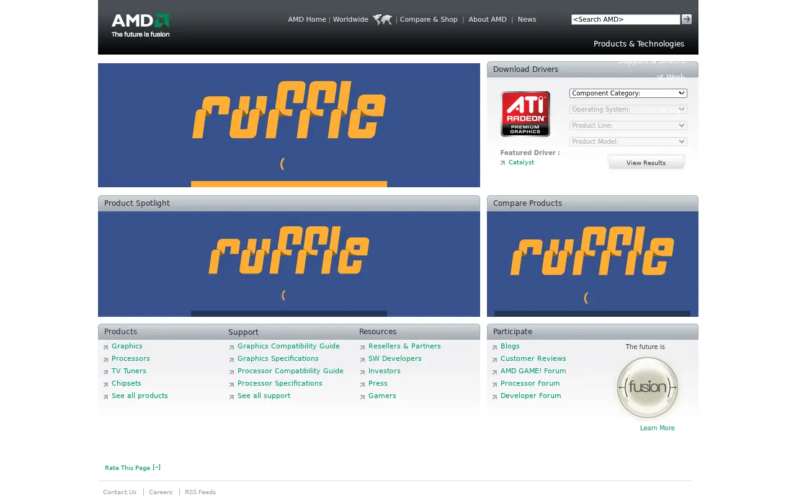794x496 pixels.
Task: Open the RSS Feeds footer link
Action: tap(200, 492)
